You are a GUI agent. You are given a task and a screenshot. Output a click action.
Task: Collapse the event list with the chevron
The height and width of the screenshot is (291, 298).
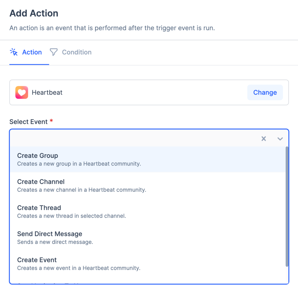pyautogui.click(x=280, y=139)
